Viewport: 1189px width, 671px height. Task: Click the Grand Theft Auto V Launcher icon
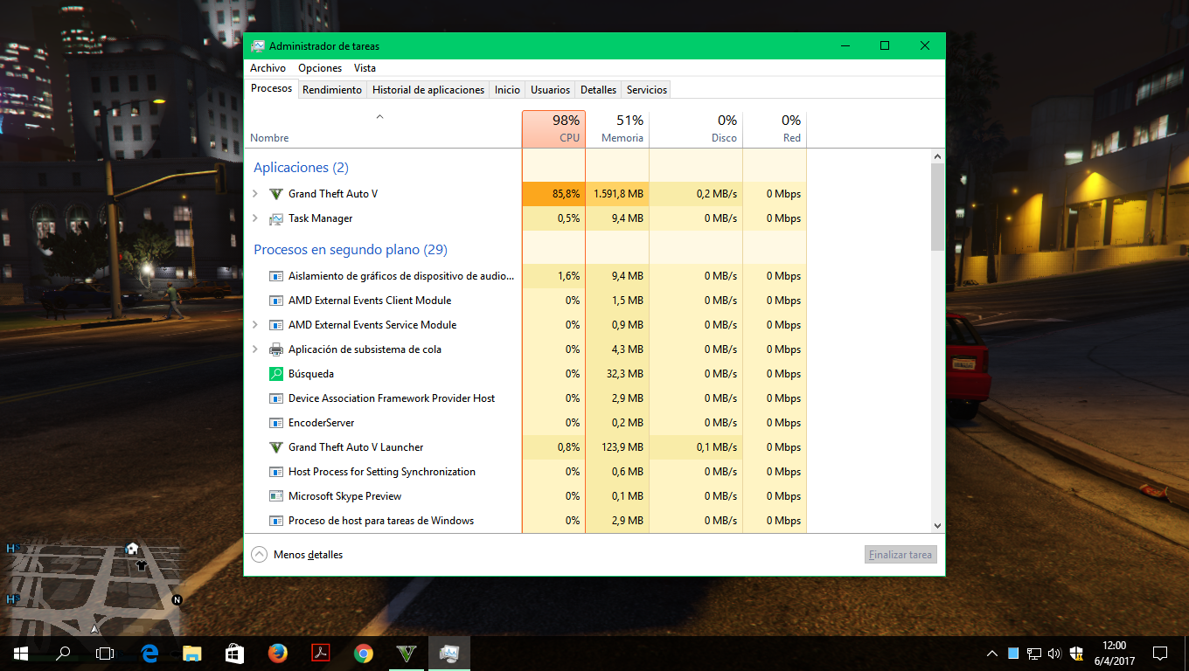276,447
